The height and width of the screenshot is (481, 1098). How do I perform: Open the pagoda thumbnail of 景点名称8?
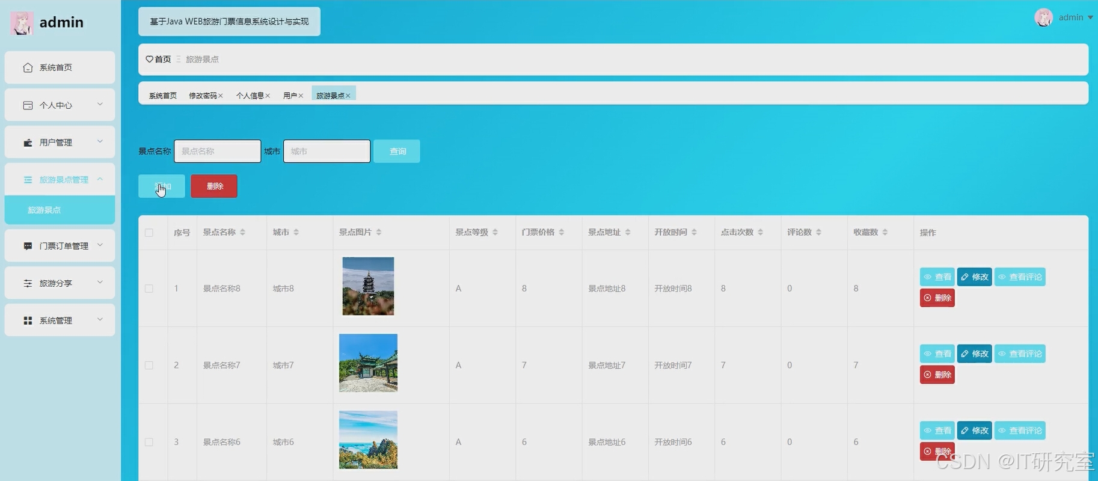pos(368,286)
